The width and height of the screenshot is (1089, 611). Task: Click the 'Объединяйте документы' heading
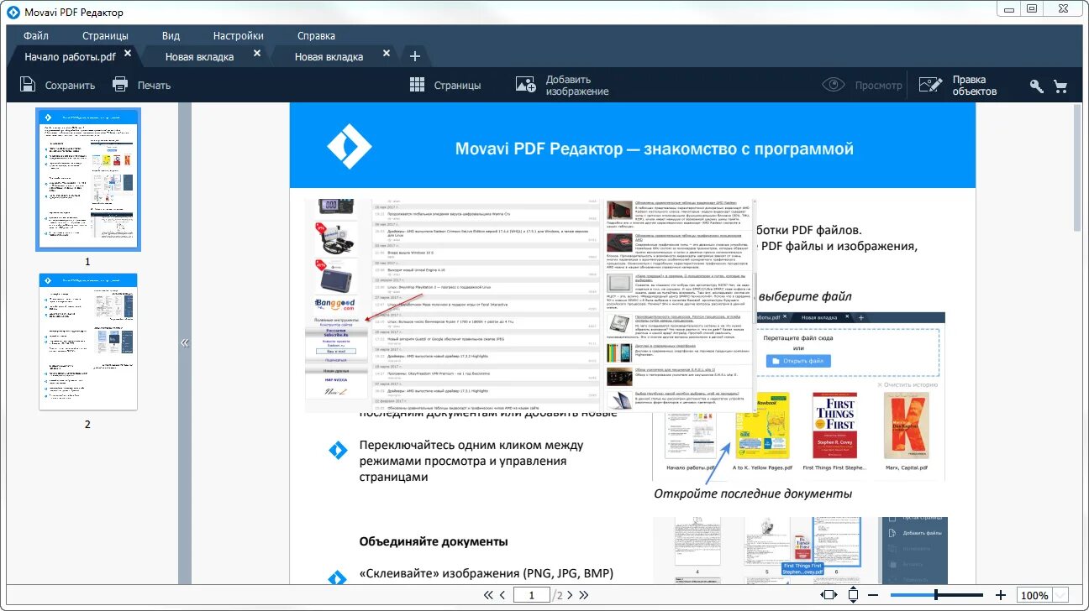click(x=434, y=541)
